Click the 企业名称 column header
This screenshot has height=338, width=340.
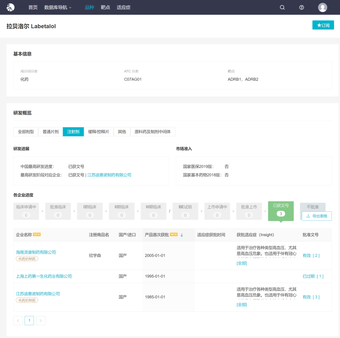tap(24, 235)
